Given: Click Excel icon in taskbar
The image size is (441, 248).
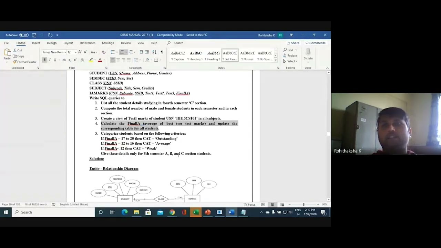Looking at the screenshot, I should coord(196,212).
